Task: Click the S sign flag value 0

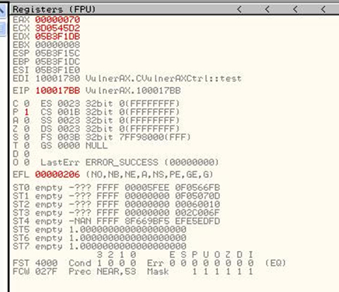Action: click(27, 137)
